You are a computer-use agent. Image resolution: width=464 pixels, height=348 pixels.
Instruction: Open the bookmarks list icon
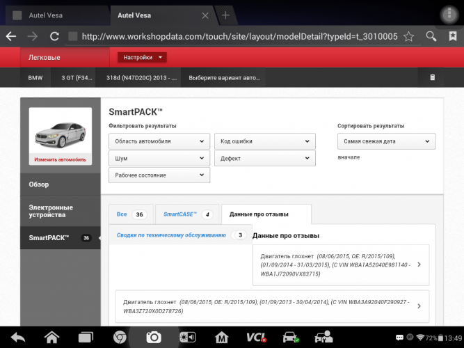click(453, 36)
